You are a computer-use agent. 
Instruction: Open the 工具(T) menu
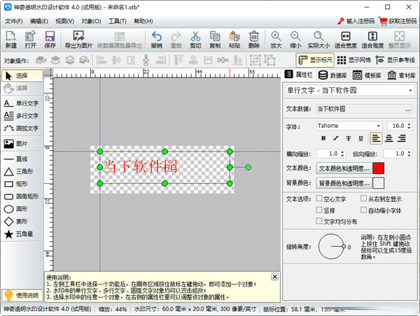point(118,21)
